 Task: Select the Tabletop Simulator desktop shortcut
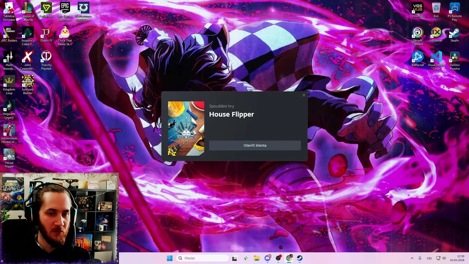[x=9, y=12]
